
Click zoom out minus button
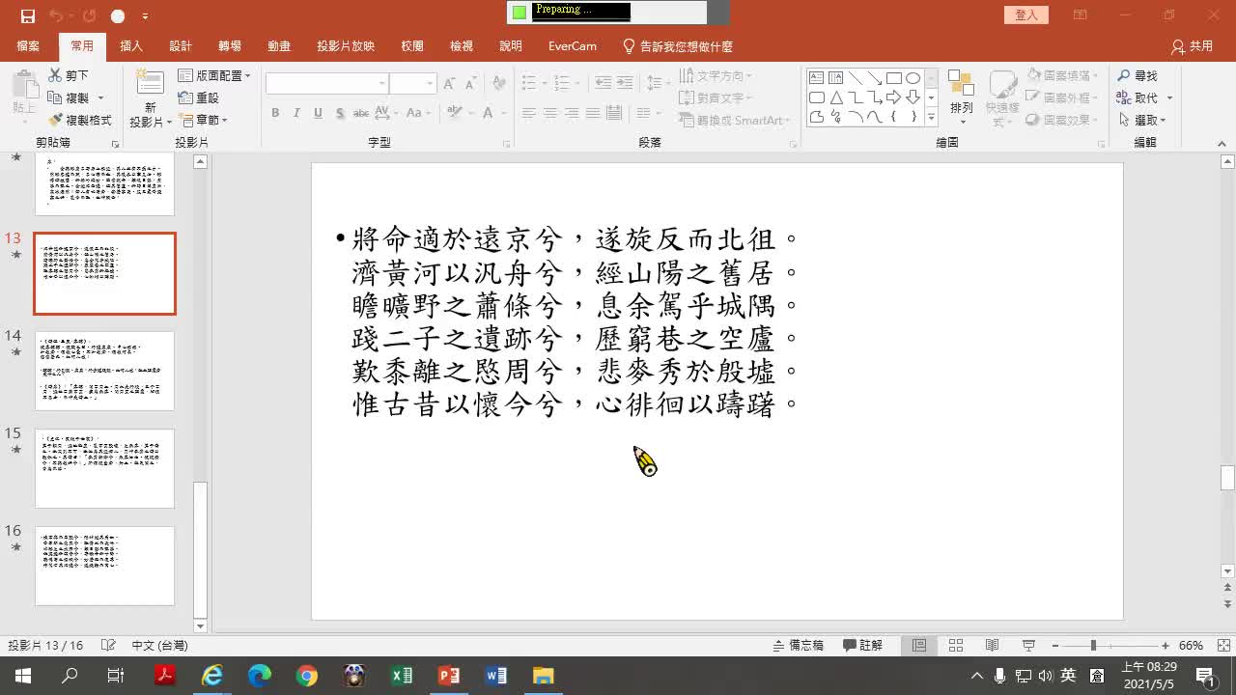(1055, 645)
